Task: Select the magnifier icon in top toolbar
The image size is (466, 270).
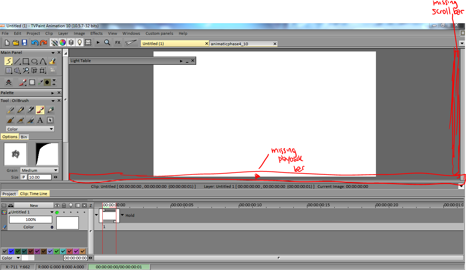Action: (107, 43)
